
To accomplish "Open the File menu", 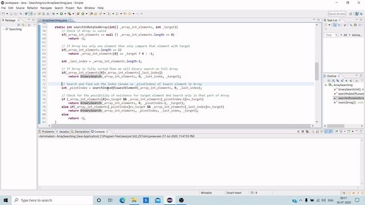I will (x=3, y=8).
